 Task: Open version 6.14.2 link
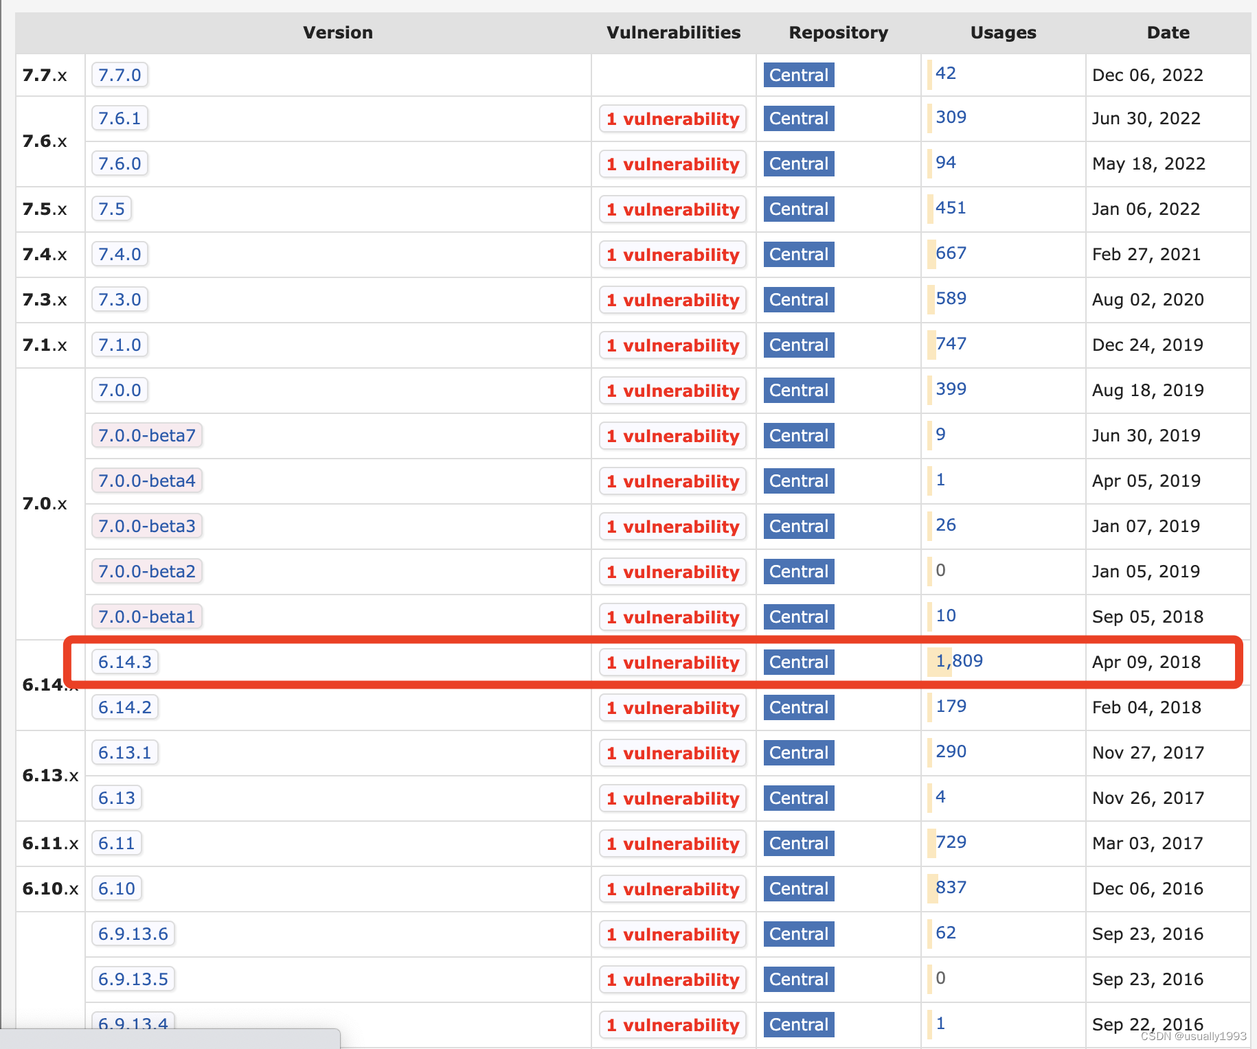point(125,707)
